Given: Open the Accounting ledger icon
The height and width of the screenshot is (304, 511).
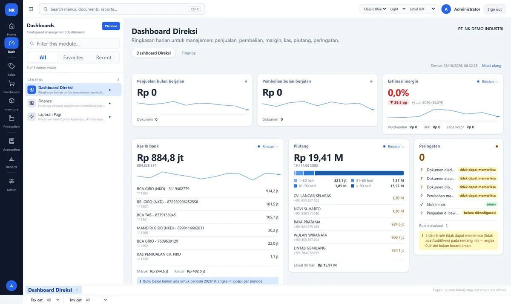Looking at the screenshot, I should [x=11, y=141].
